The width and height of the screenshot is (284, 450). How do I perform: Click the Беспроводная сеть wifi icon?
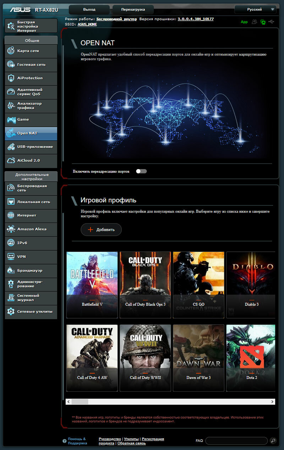tap(11, 188)
